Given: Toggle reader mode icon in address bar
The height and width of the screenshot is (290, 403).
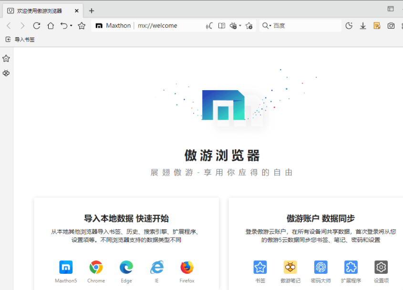Looking at the screenshot, I should [221, 26].
